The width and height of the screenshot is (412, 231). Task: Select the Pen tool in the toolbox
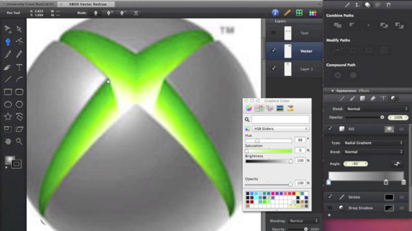pos(8,41)
